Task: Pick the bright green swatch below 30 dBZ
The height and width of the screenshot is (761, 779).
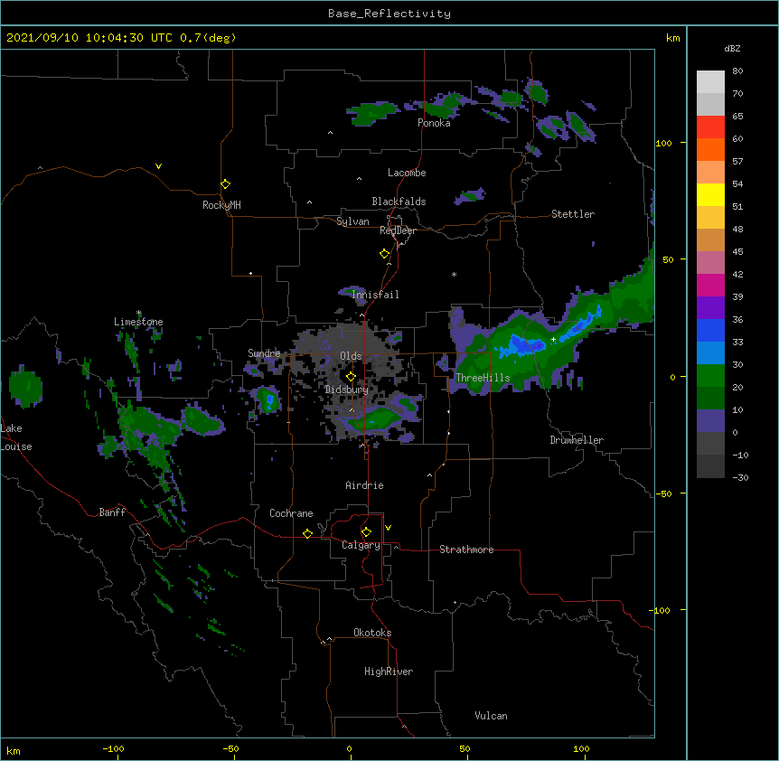Action: click(710, 376)
